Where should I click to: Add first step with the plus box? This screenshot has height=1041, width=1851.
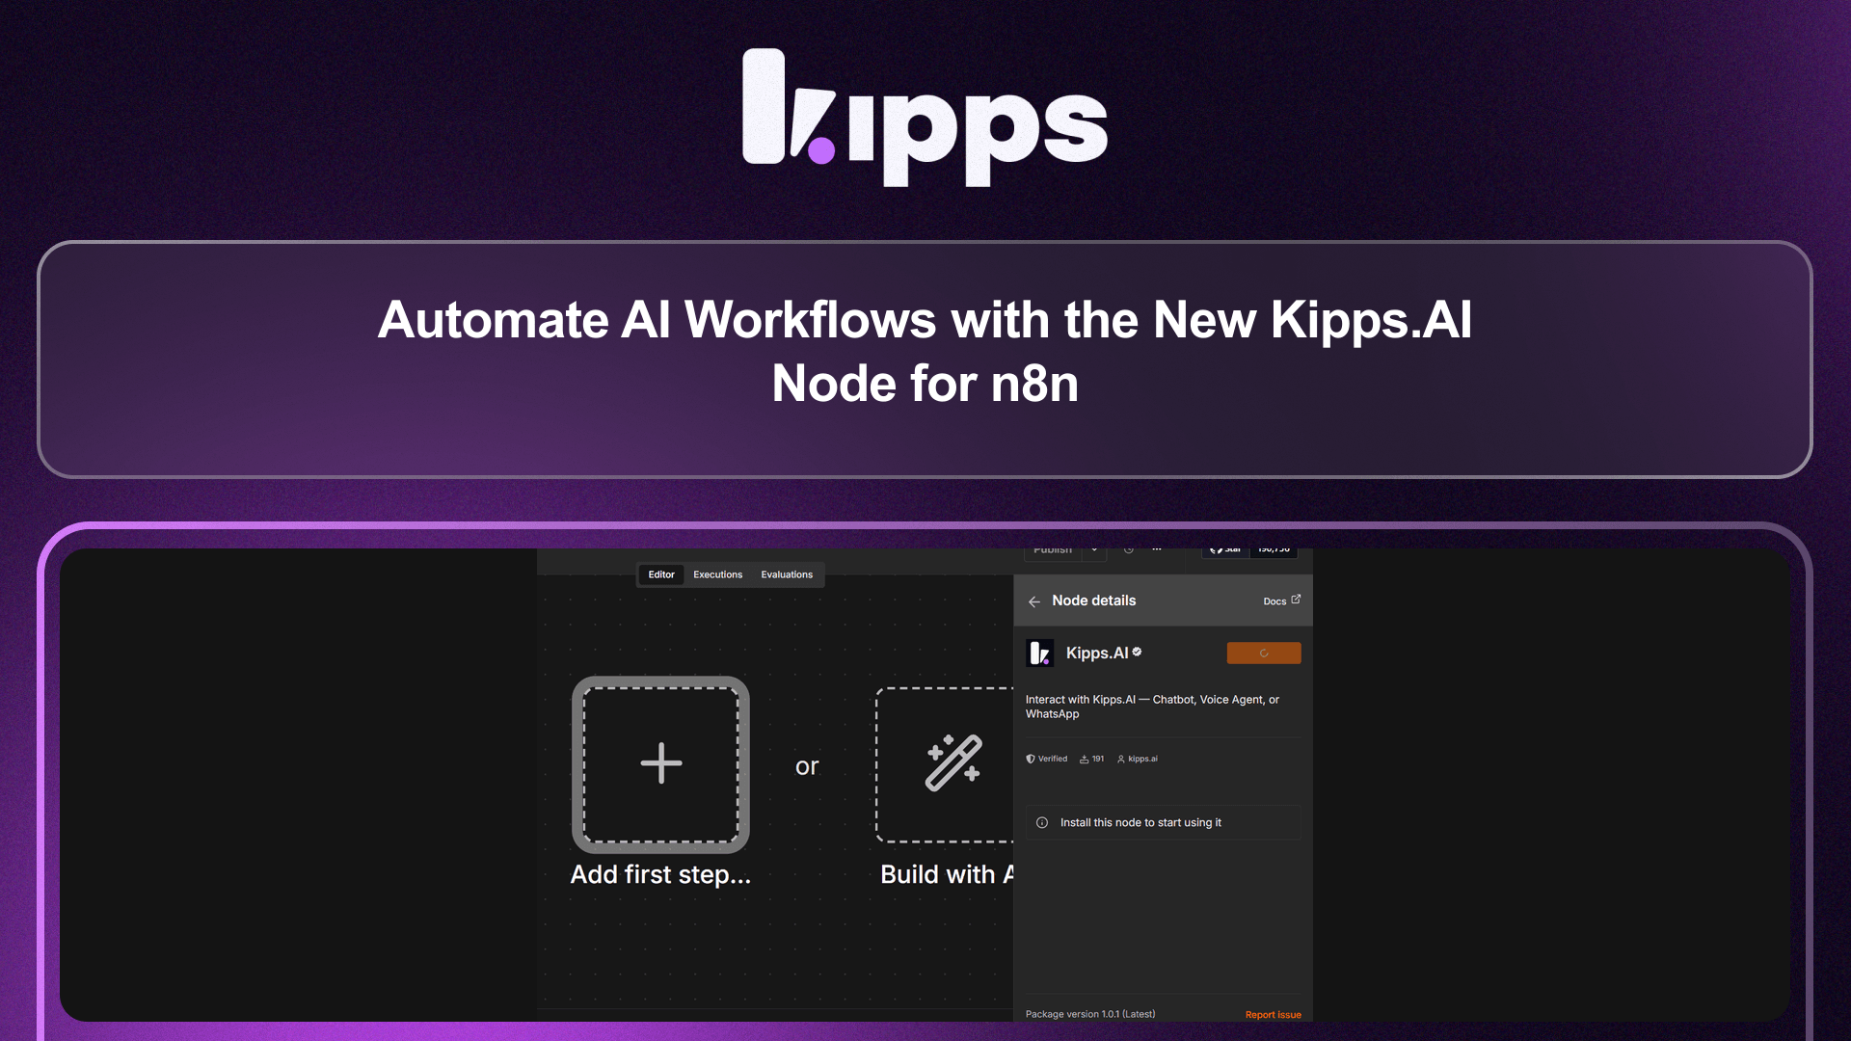coord(661,764)
